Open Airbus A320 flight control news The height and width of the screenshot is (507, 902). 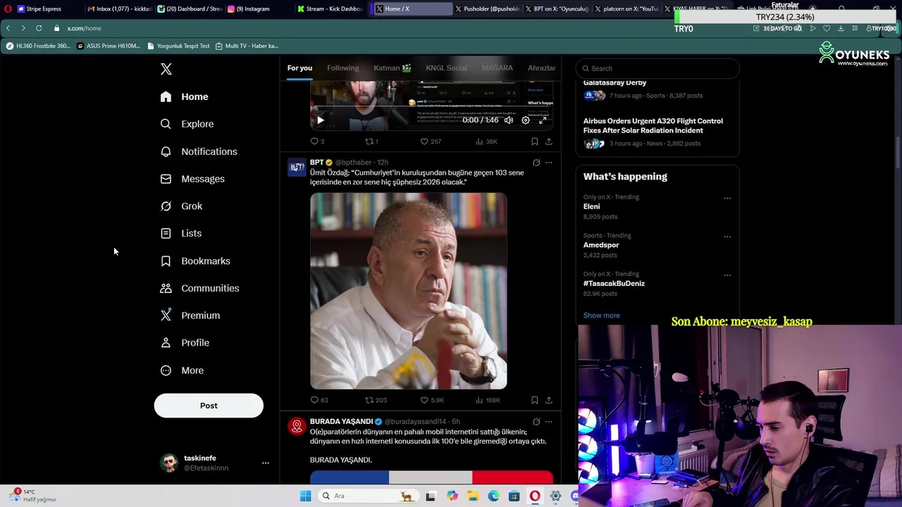(657, 132)
